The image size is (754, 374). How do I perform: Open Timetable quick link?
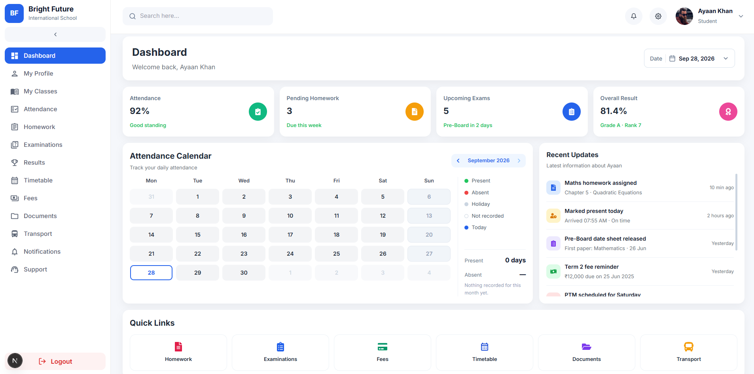coord(485,352)
